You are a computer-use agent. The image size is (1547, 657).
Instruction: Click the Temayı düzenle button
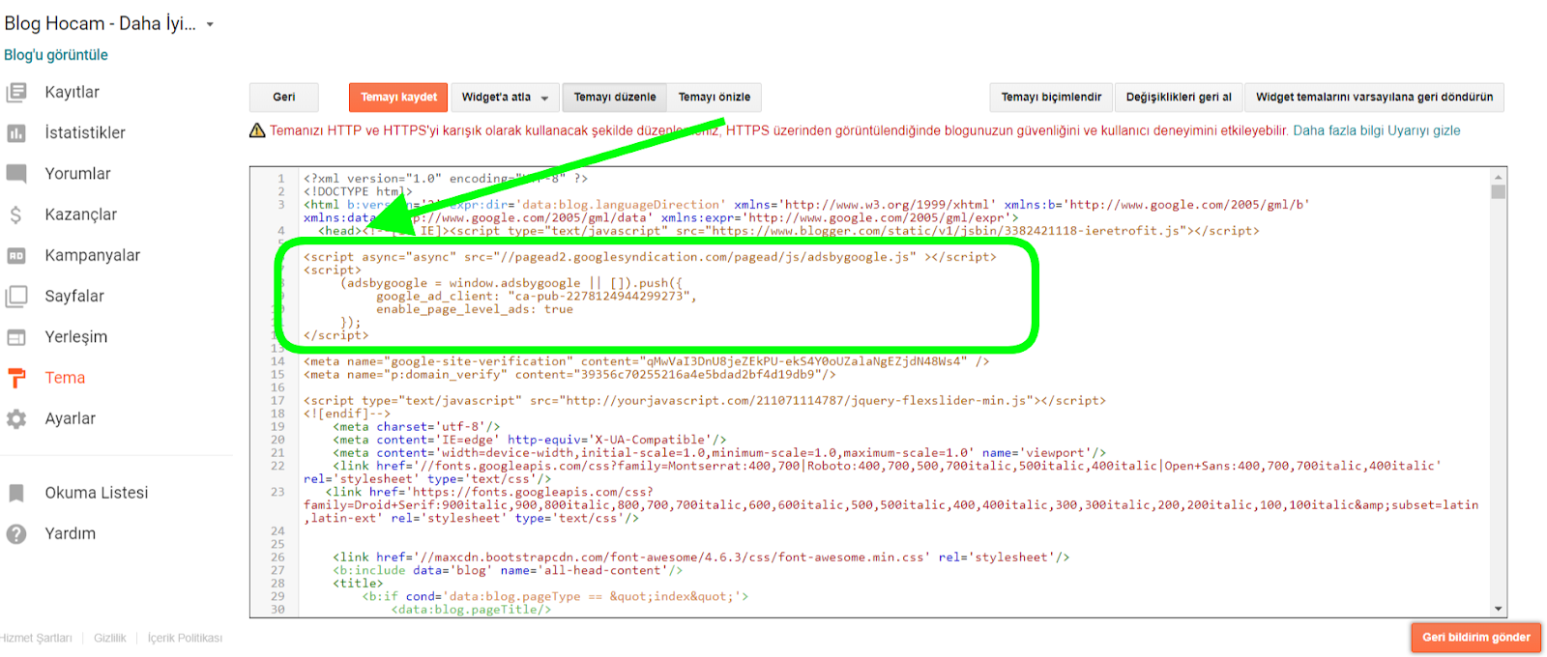coord(615,97)
